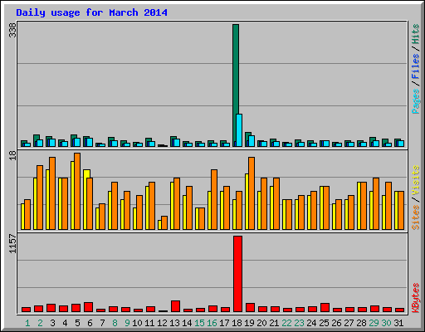Click the yellow Visits bar for day 28
This screenshot has width=425, height=332.
click(x=359, y=206)
